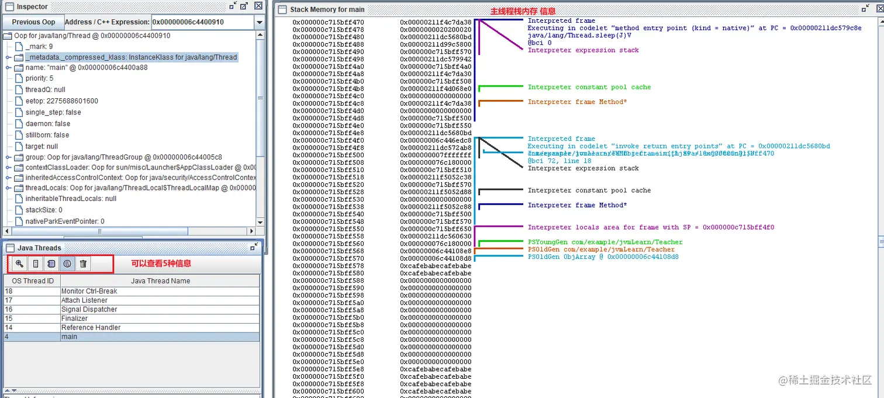Select the Monitor Ctrl-Break thread row
Image resolution: width=884 pixels, height=398 pixels.
(x=132, y=291)
